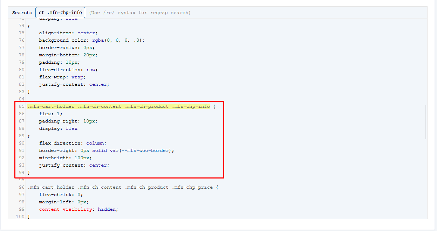The image size is (437, 231).
Task: Click line number 96 in the gutter
Action: point(22,187)
